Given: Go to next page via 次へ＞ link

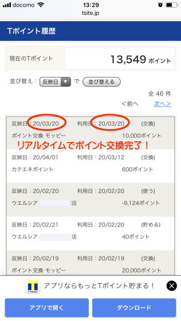Looking at the screenshot, I should (162, 104).
